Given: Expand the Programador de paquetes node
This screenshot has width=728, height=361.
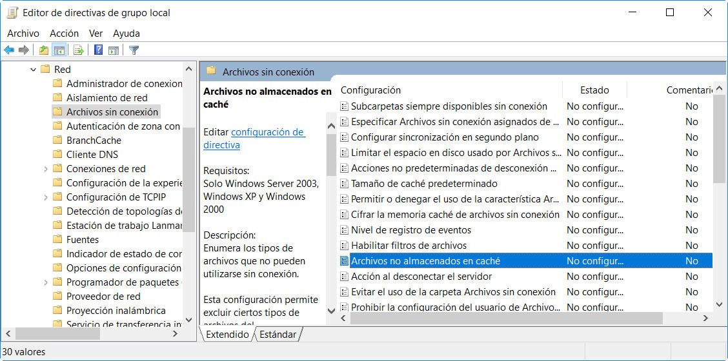Looking at the screenshot, I should coord(45,282).
